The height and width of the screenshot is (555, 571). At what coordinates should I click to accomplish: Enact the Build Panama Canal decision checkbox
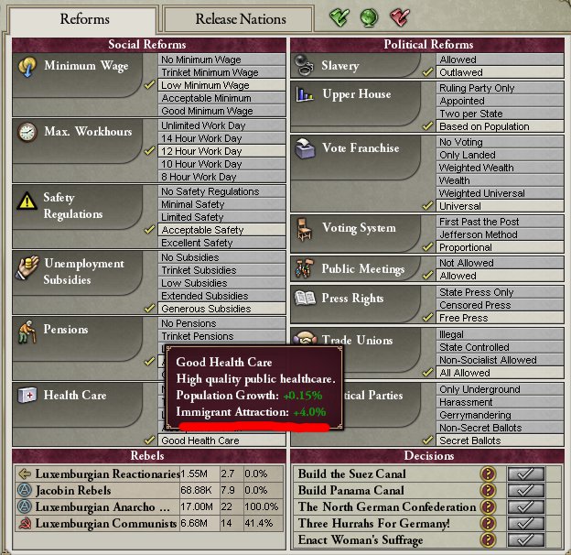[x=526, y=490]
